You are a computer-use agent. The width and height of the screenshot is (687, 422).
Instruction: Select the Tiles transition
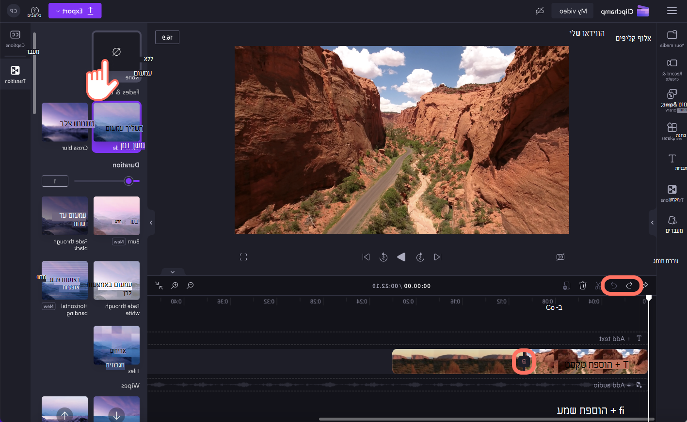coord(116,346)
